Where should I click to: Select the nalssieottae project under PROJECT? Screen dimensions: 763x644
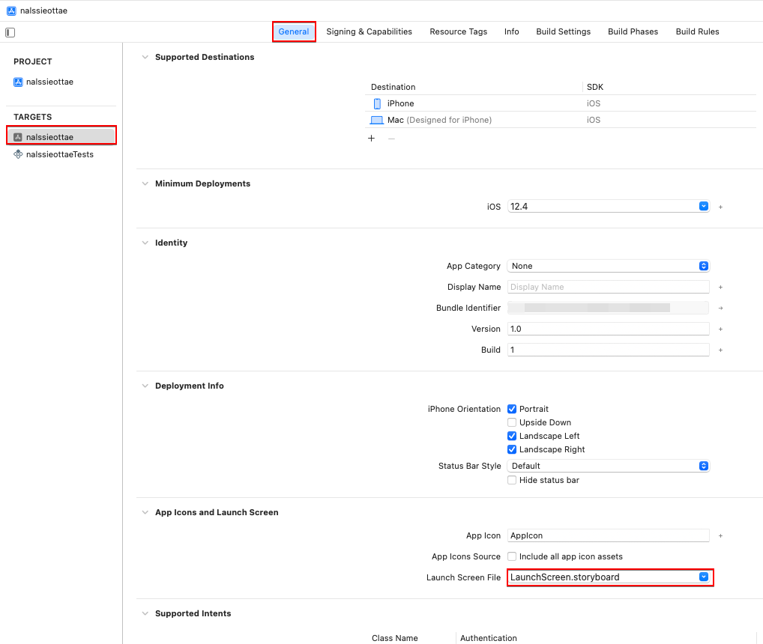coord(43,82)
